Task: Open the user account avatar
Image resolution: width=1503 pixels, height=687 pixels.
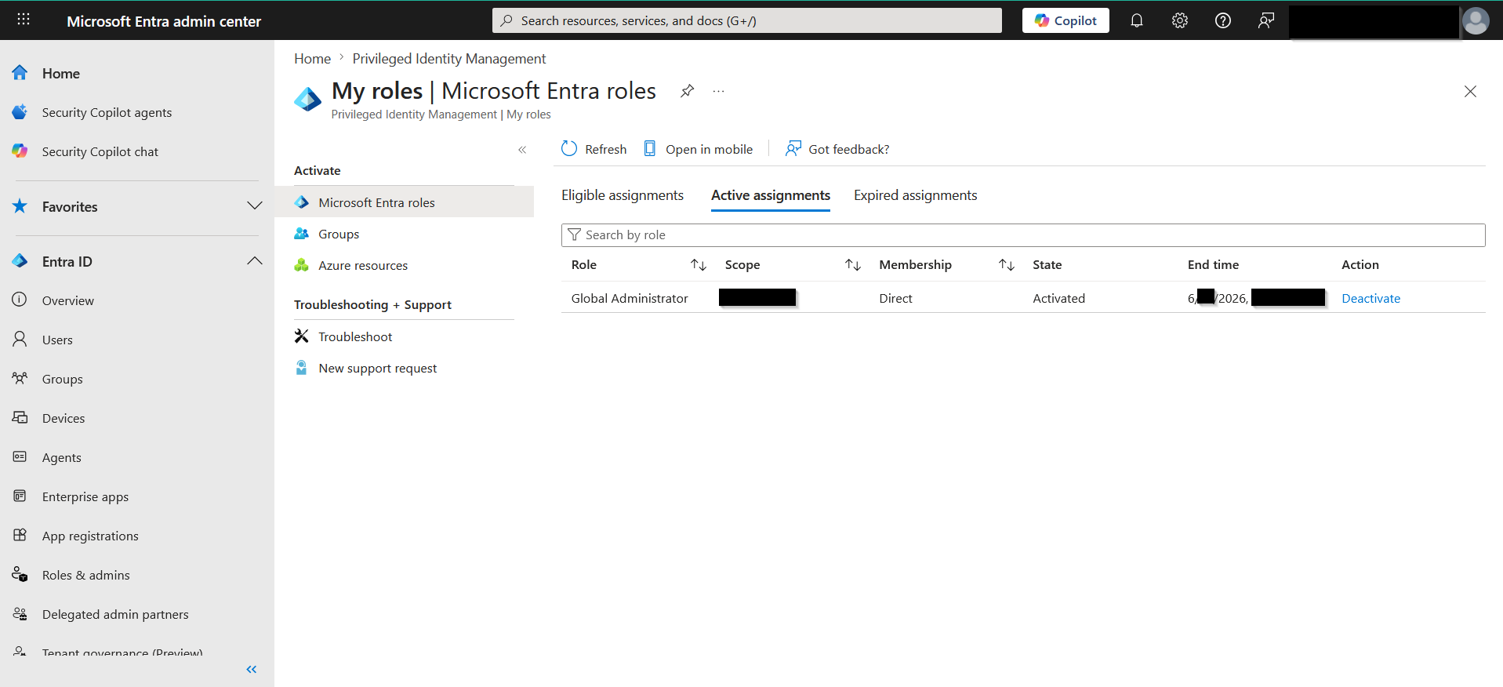Action: [1476, 20]
